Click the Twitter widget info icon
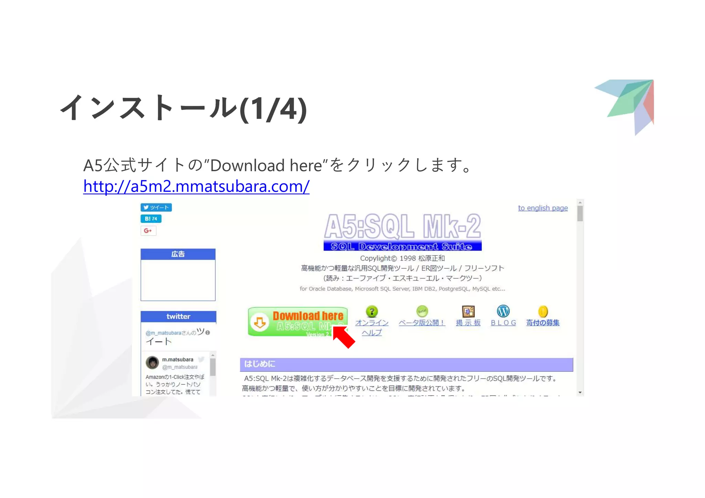 [208, 333]
